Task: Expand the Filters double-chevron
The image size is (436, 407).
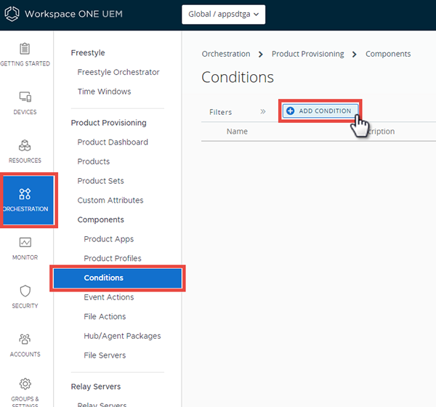Action: (x=263, y=111)
